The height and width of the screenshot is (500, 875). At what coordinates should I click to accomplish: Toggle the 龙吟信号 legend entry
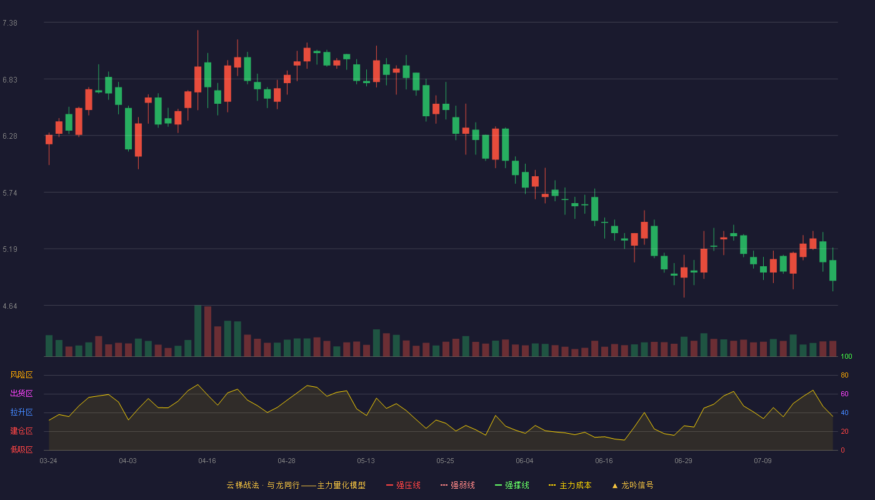[x=632, y=485]
